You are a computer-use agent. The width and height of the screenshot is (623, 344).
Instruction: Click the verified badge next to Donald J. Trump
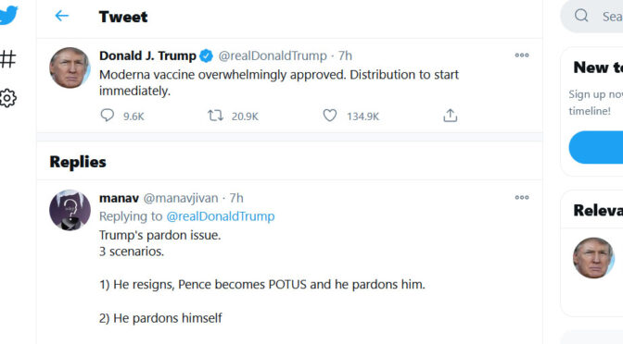[206, 55]
